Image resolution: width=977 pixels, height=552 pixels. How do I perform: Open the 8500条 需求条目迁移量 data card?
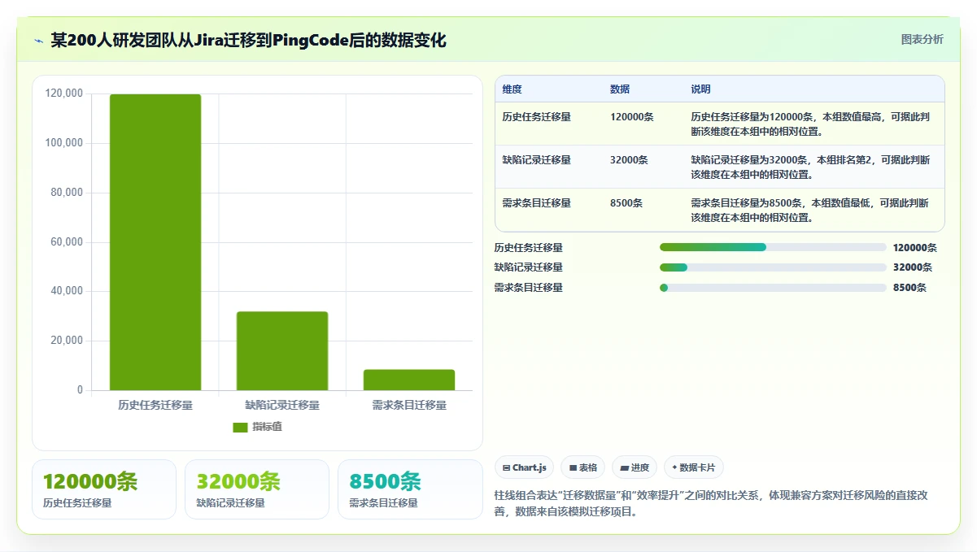coord(410,489)
